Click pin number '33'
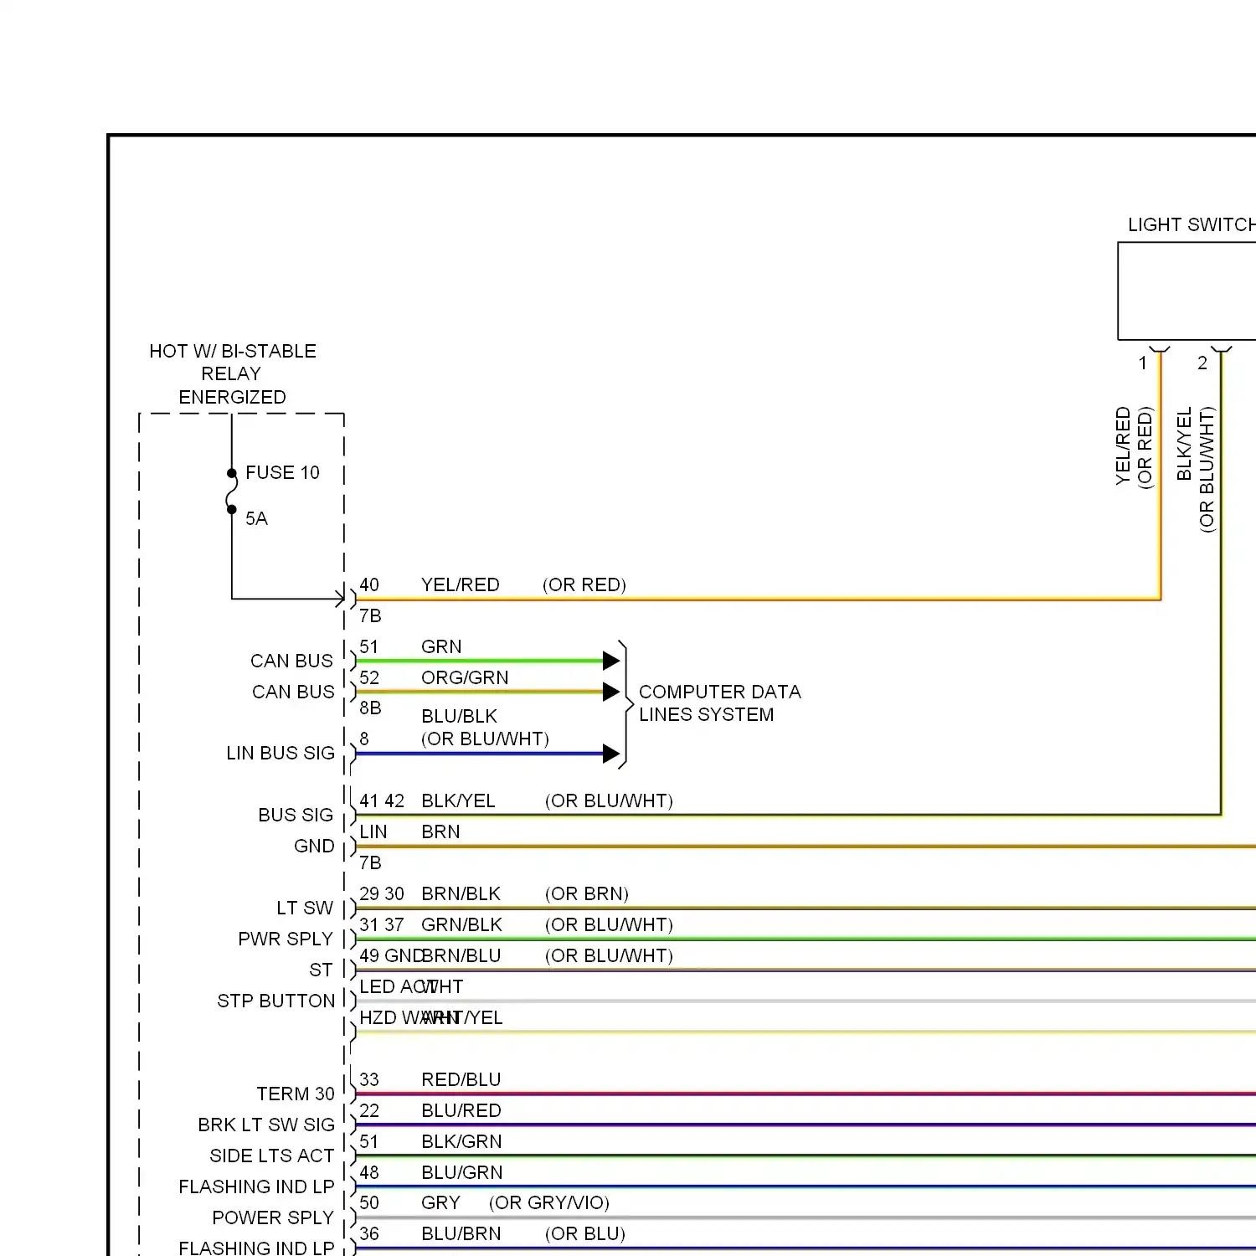Image resolution: width=1256 pixels, height=1256 pixels. pyautogui.click(x=369, y=1079)
